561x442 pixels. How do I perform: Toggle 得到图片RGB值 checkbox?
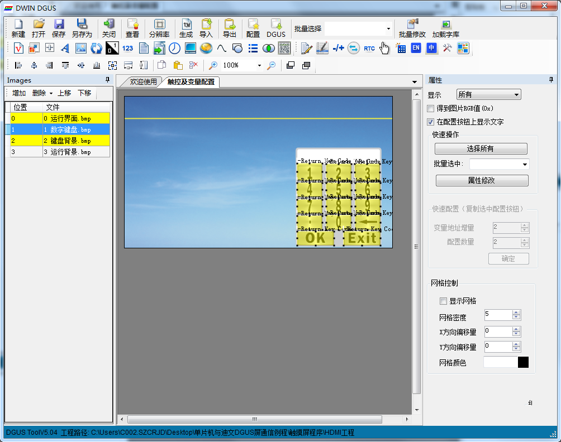click(431, 108)
